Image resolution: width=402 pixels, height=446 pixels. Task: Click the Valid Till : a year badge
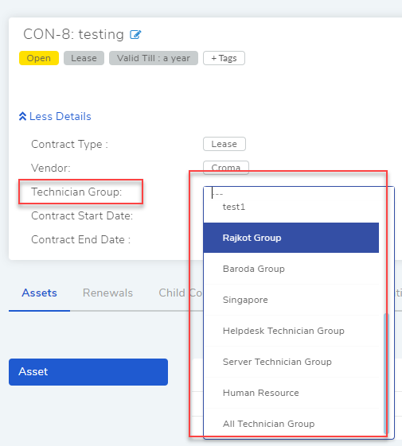click(154, 58)
